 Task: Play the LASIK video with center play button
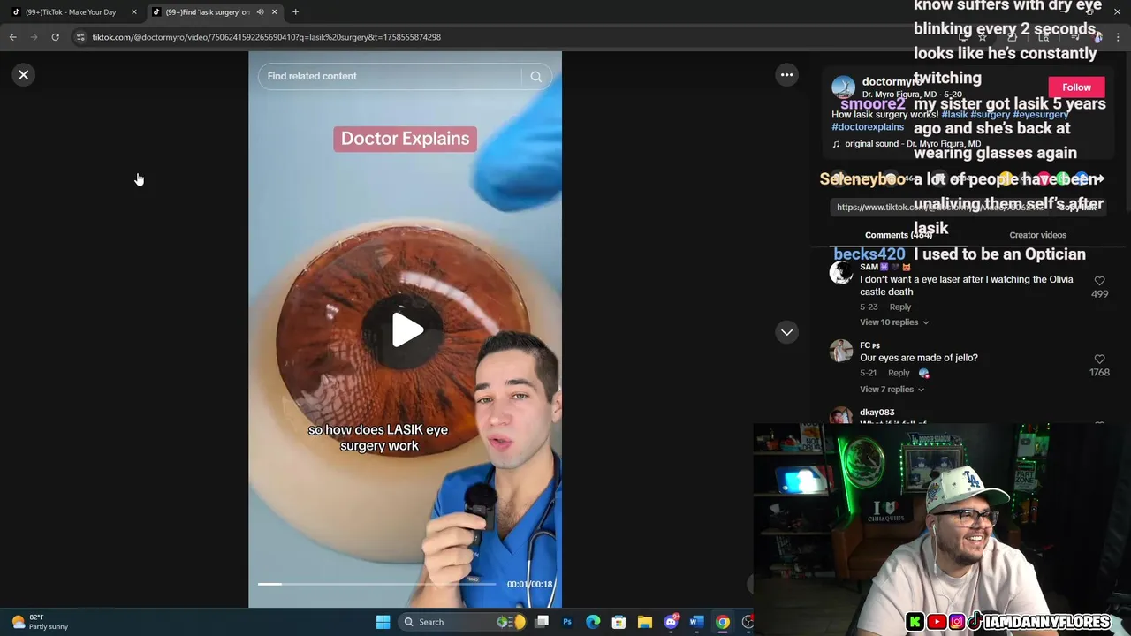[x=407, y=330]
